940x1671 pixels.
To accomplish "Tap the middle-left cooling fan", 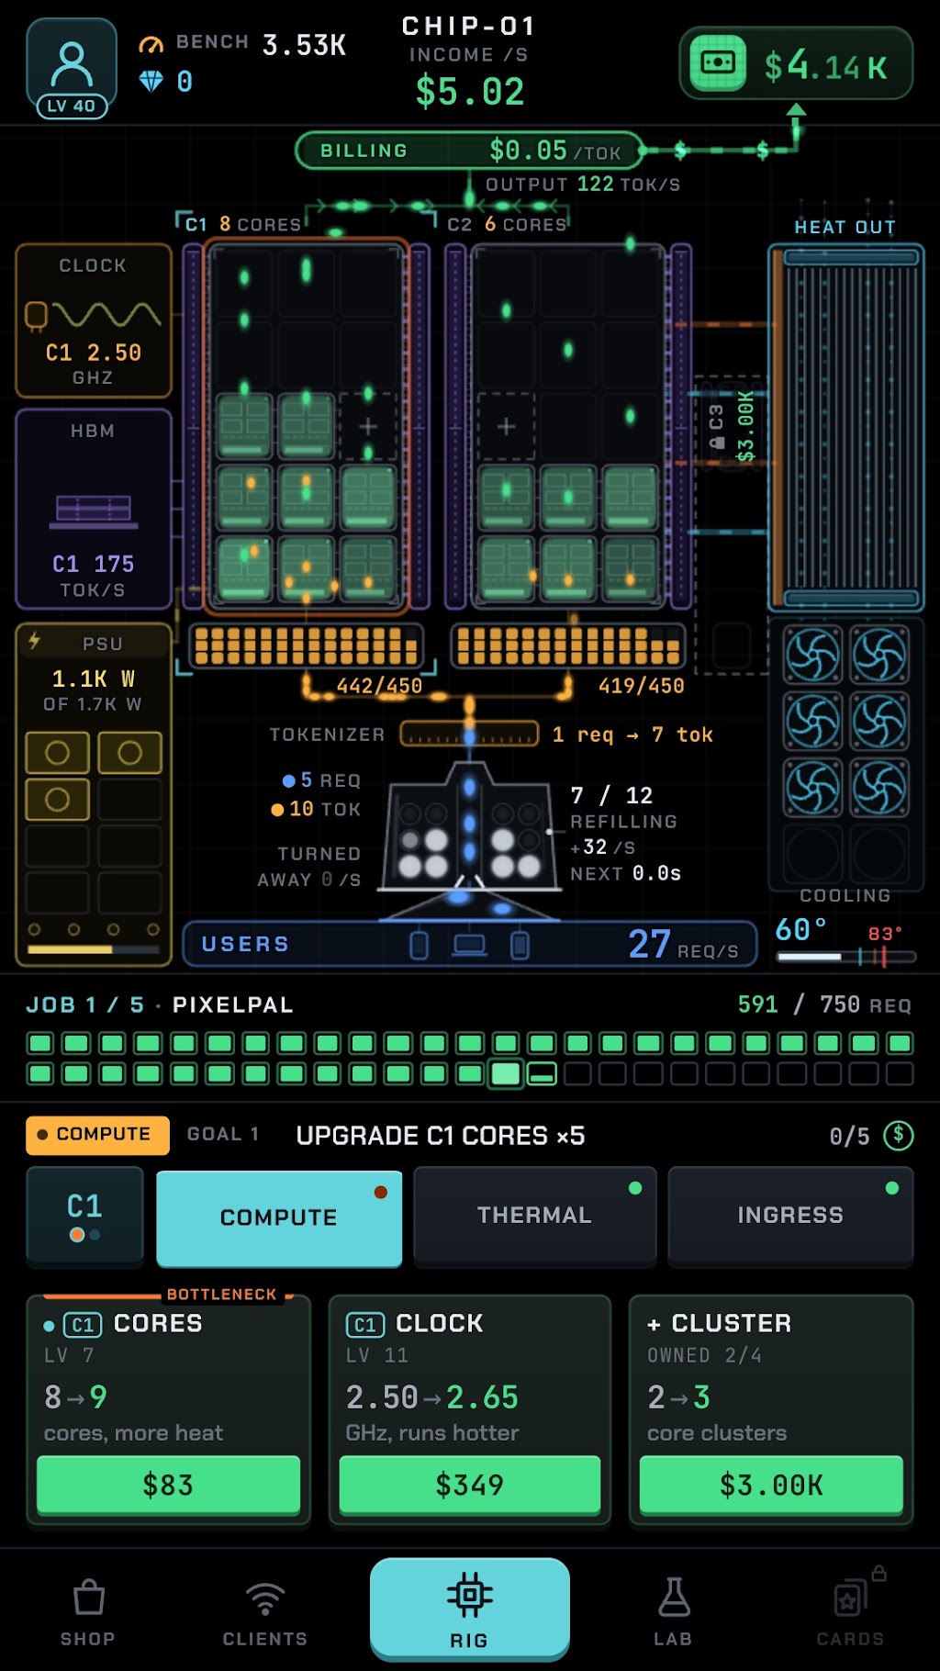I will (812, 721).
